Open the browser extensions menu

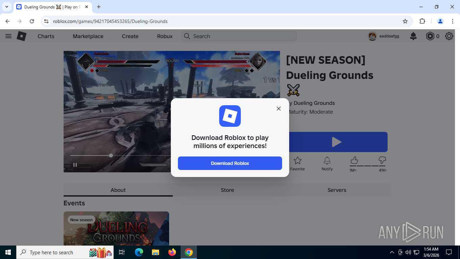point(422,21)
